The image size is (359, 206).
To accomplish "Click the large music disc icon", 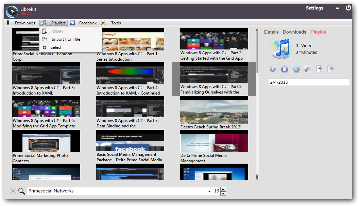I will point(280,49).
